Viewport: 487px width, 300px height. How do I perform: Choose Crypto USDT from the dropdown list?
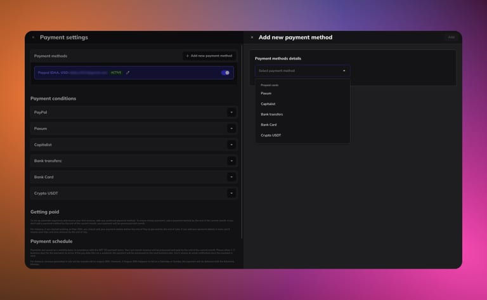pyautogui.click(x=302, y=135)
